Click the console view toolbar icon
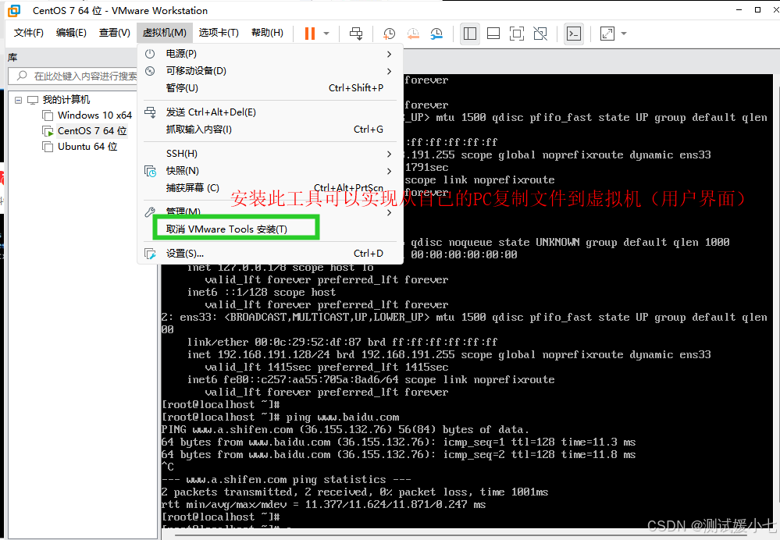 574,34
